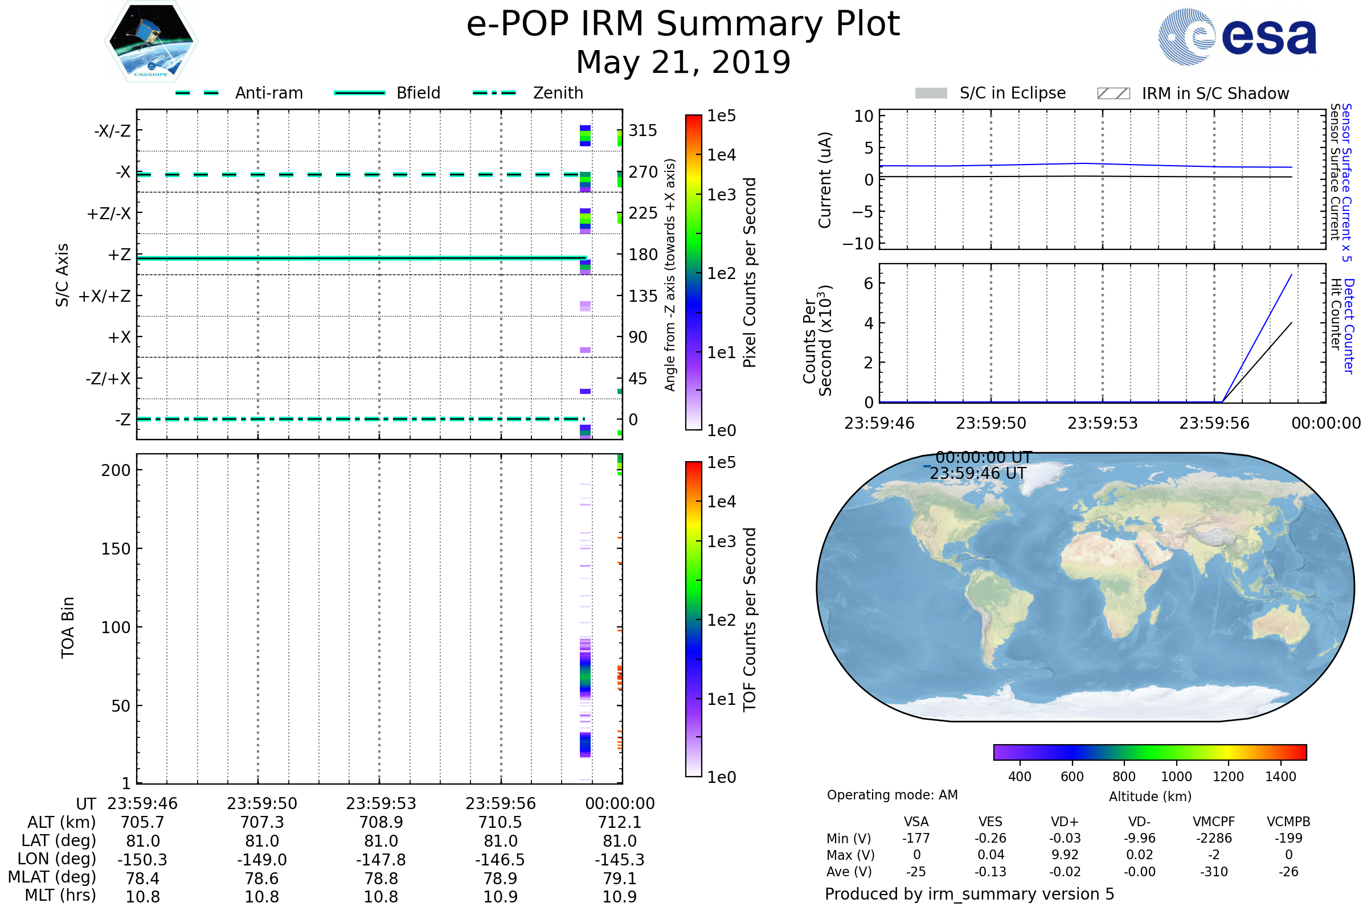Click the 23:59:46 UT map annotation
This screenshot has height=911, width=1367.
pos(977,474)
